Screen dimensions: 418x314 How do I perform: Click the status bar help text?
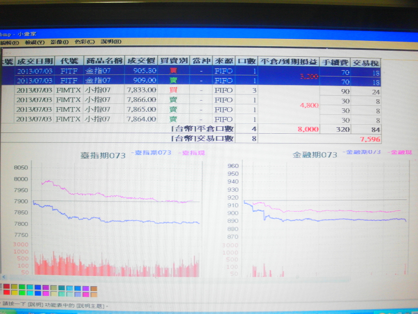point(56,305)
